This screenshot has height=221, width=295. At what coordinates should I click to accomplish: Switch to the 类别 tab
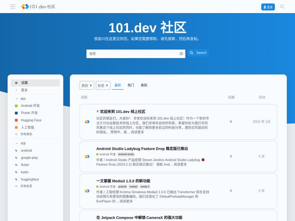tap(144, 85)
